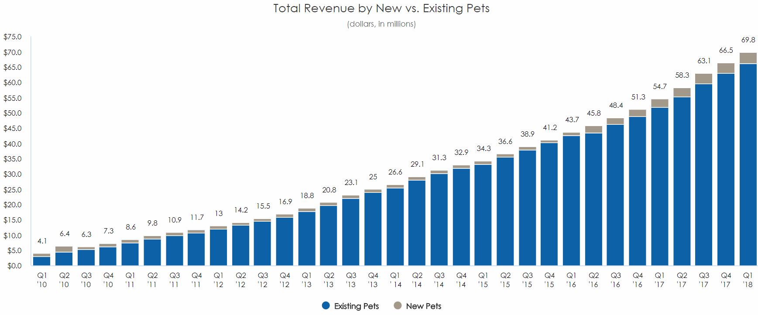Click the $75.0 y-axis label
This screenshot has width=758, height=315.
coord(13,37)
